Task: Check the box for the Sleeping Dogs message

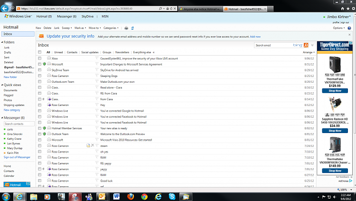Action: pyautogui.click(x=40, y=76)
